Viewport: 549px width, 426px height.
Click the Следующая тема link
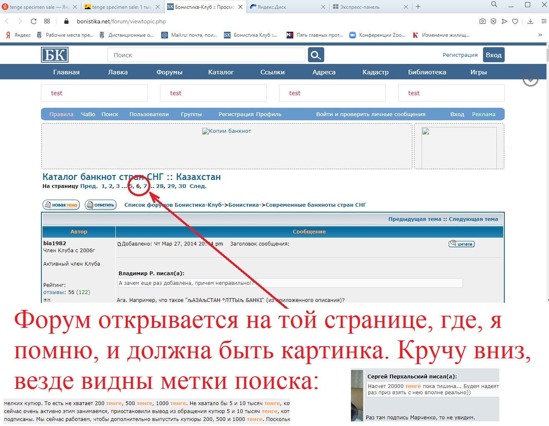473,219
